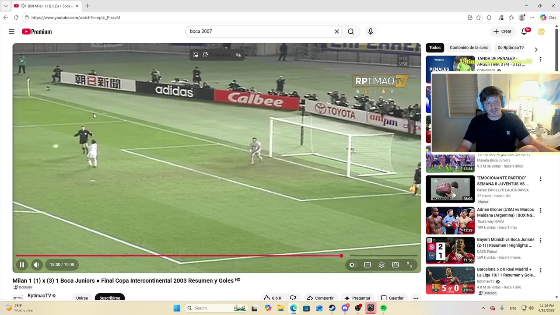Open options menu for Emocionante Partido video
This screenshot has height=315, width=560.
(x=541, y=179)
